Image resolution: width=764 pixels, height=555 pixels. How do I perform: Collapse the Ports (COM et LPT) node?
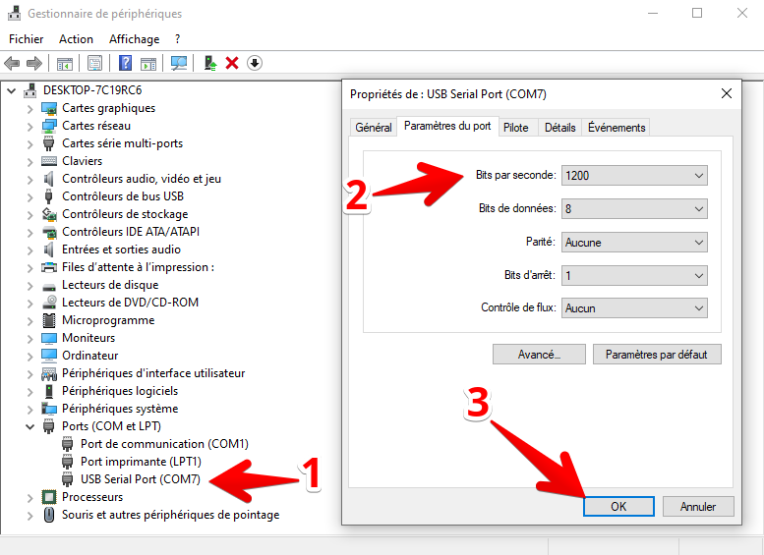pos(30,427)
